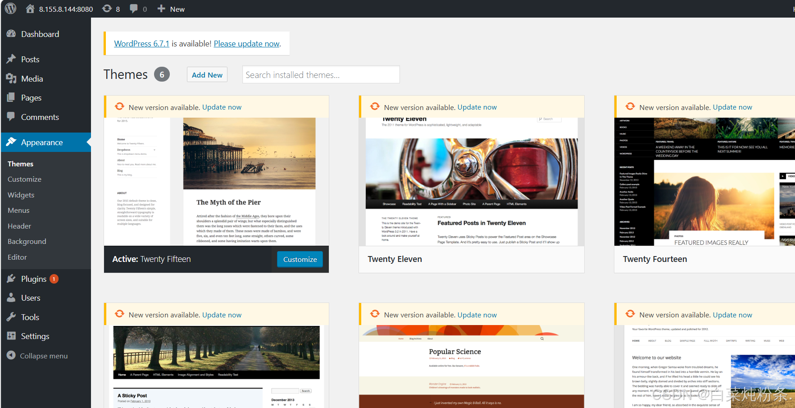Click the Users person icon
The width and height of the screenshot is (795, 408).
tap(11, 298)
